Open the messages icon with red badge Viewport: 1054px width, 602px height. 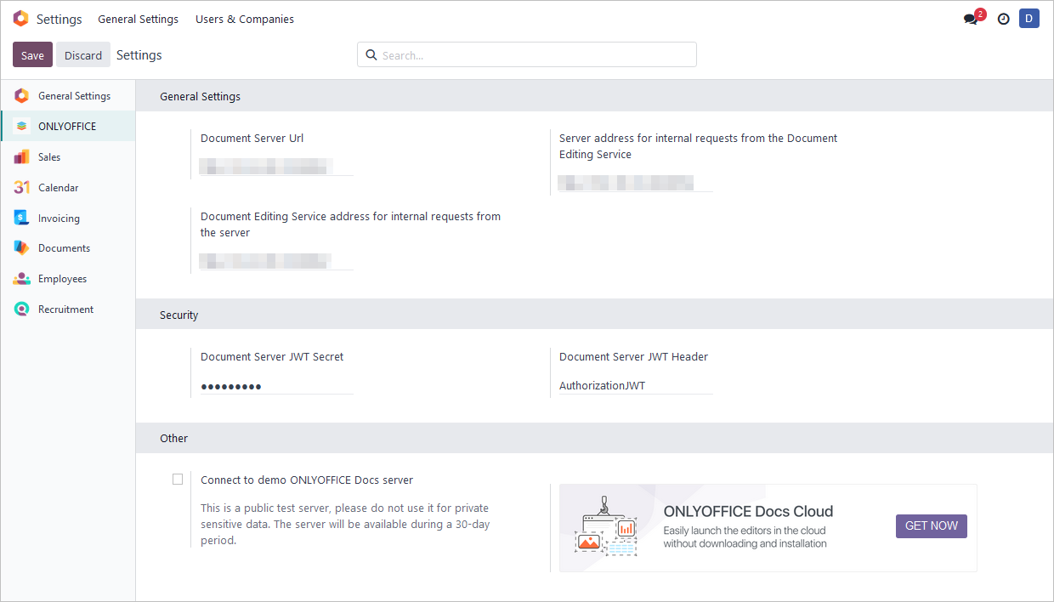970,18
